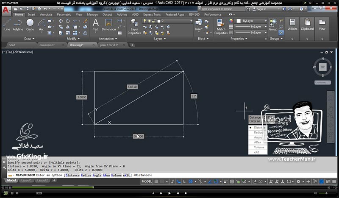339x198 pixels.
Task: Switch to the Parametric ribbon tab
Action: point(64,14)
